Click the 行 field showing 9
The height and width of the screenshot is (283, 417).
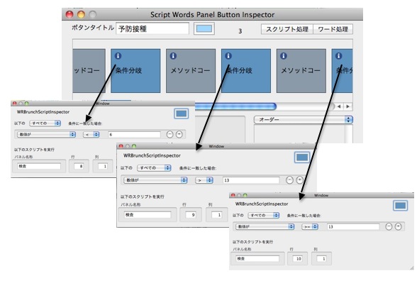click(191, 215)
